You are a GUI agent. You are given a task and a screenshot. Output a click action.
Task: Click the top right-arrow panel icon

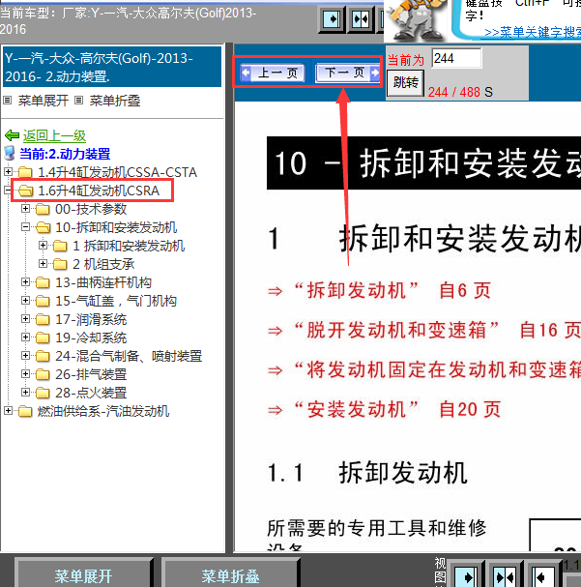click(x=332, y=18)
